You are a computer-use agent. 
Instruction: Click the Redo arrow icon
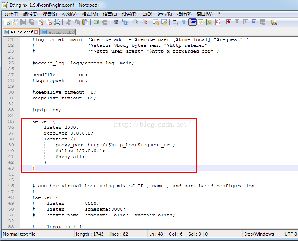105,22
